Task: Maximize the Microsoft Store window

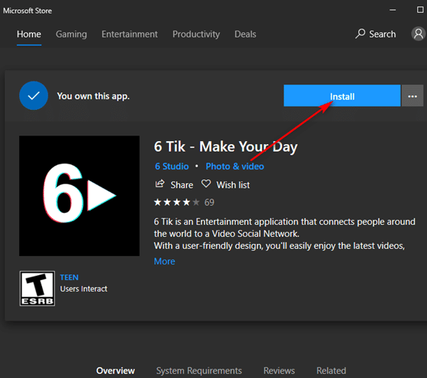Action: tap(420, 10)
